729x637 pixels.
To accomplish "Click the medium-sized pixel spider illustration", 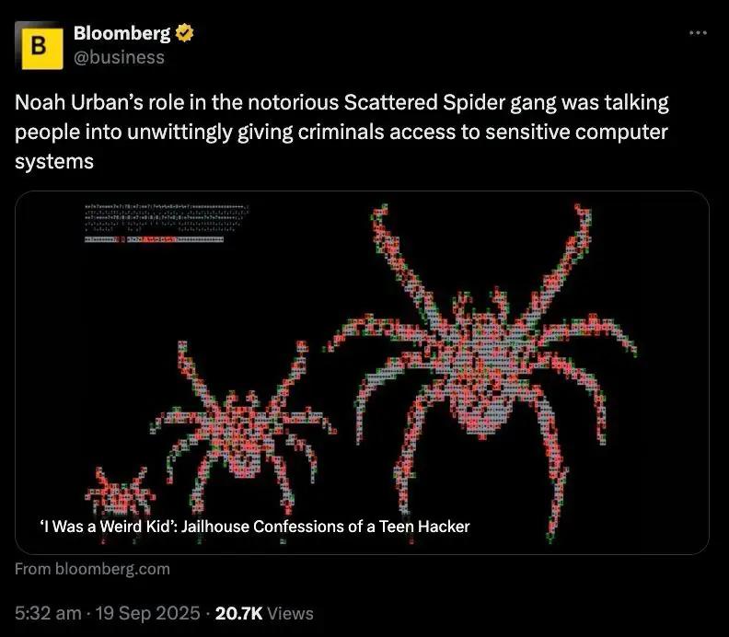I will pos(243,426).
